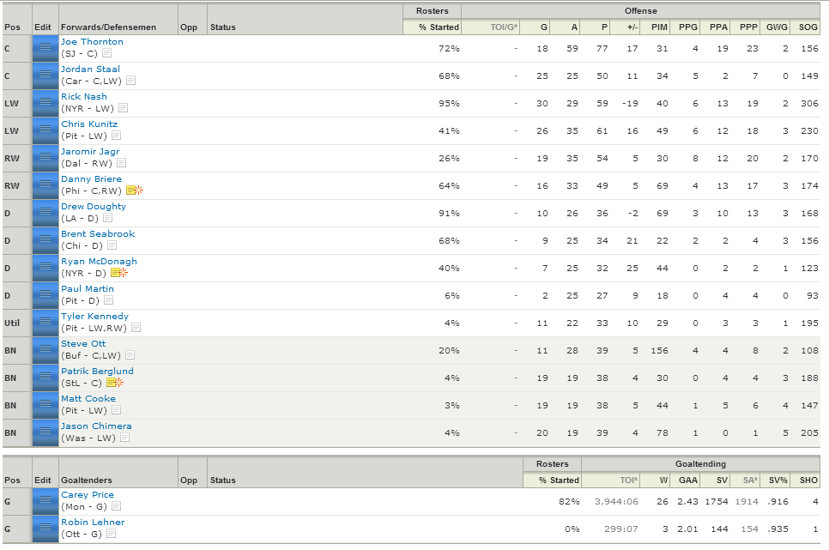The height and width of the screenshot is (550, 829).
Task: Click the edit button for Drew Doughty
Action: pyautogui.click(x=45, y=214)
